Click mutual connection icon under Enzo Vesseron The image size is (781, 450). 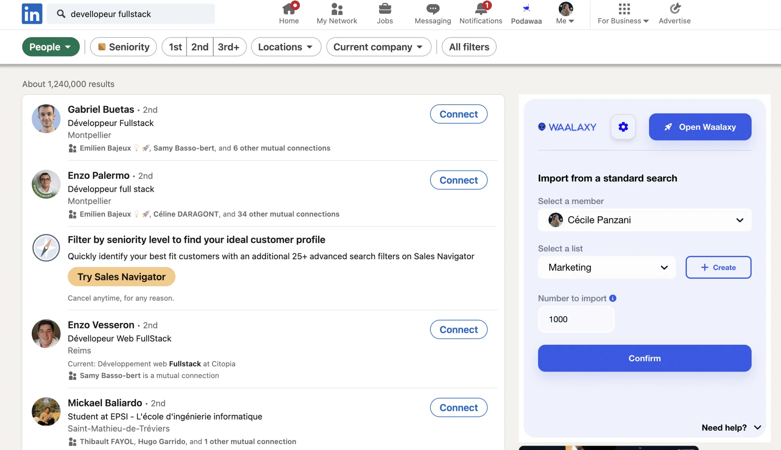pyautogui.click(x=72, y=376)
